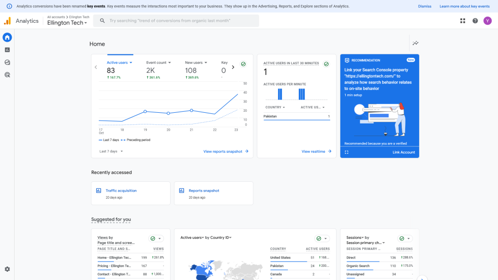The width and height of the screenshot is (498, 280).
Task: Click the Oct 20 data point on chart
Action: [168, 113]
